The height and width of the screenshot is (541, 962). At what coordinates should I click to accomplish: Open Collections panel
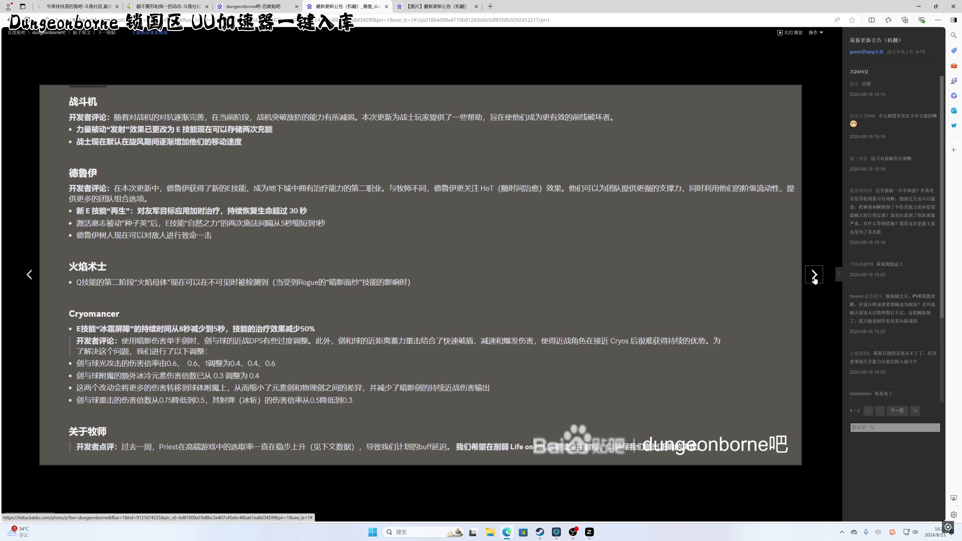[904, 20]
